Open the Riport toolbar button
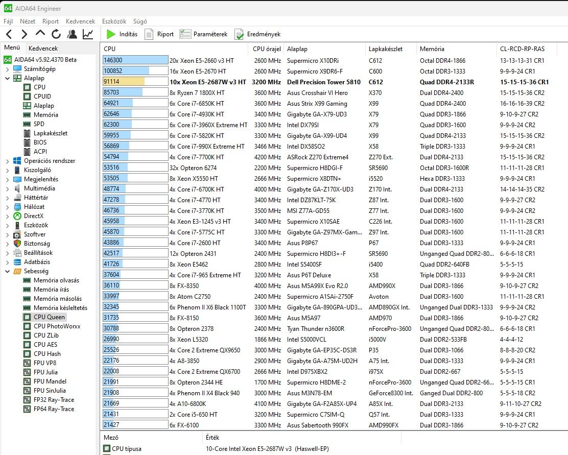This screenshot has height=455, width=568. (159, 34)
